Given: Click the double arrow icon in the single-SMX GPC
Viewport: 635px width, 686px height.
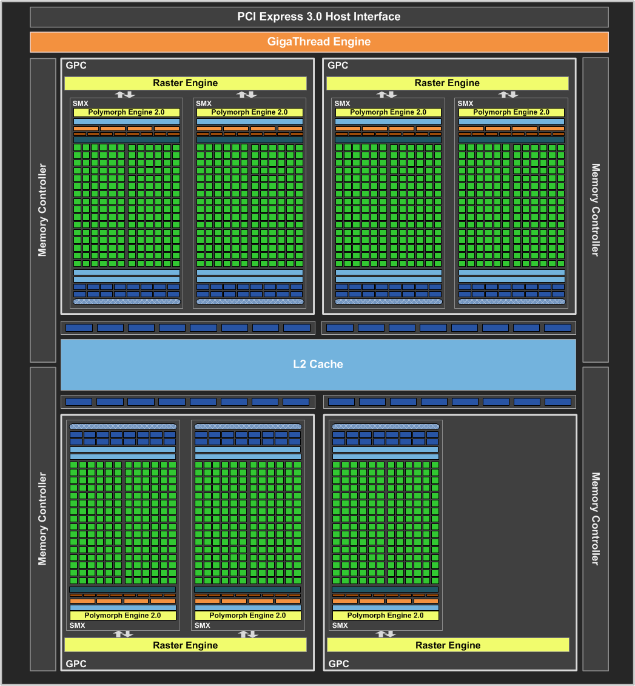Looking at the screenshot, I should [x=386, y=633].
